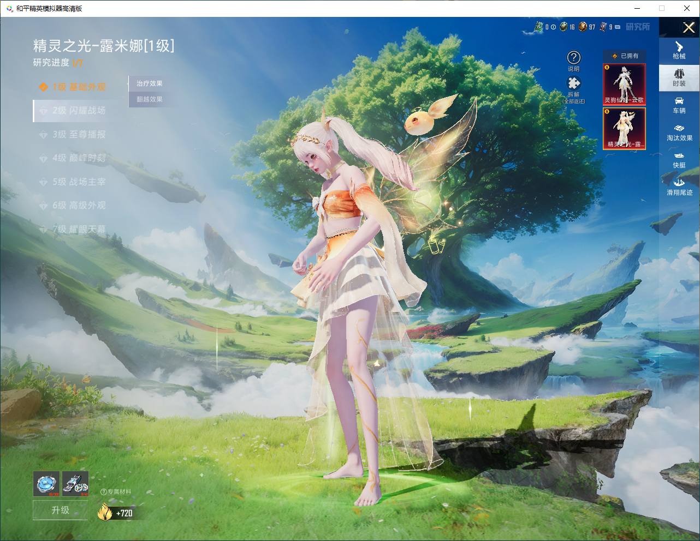Click the gold medal currency showing 97
The height and width of the screenshot is (541, 700).
click(x=583, y=27)
